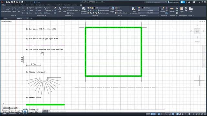Viewport: 207px width, 116px height.
Task: Select the Arc tool
Action: point(19,9)
